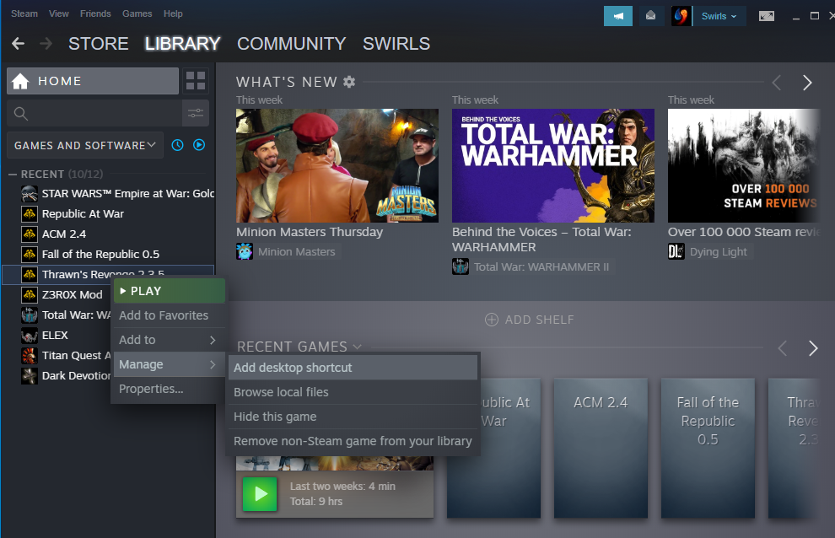Click the Add Shelf plus icon
This screenshot has height=538, width=835.
point(492,320)
